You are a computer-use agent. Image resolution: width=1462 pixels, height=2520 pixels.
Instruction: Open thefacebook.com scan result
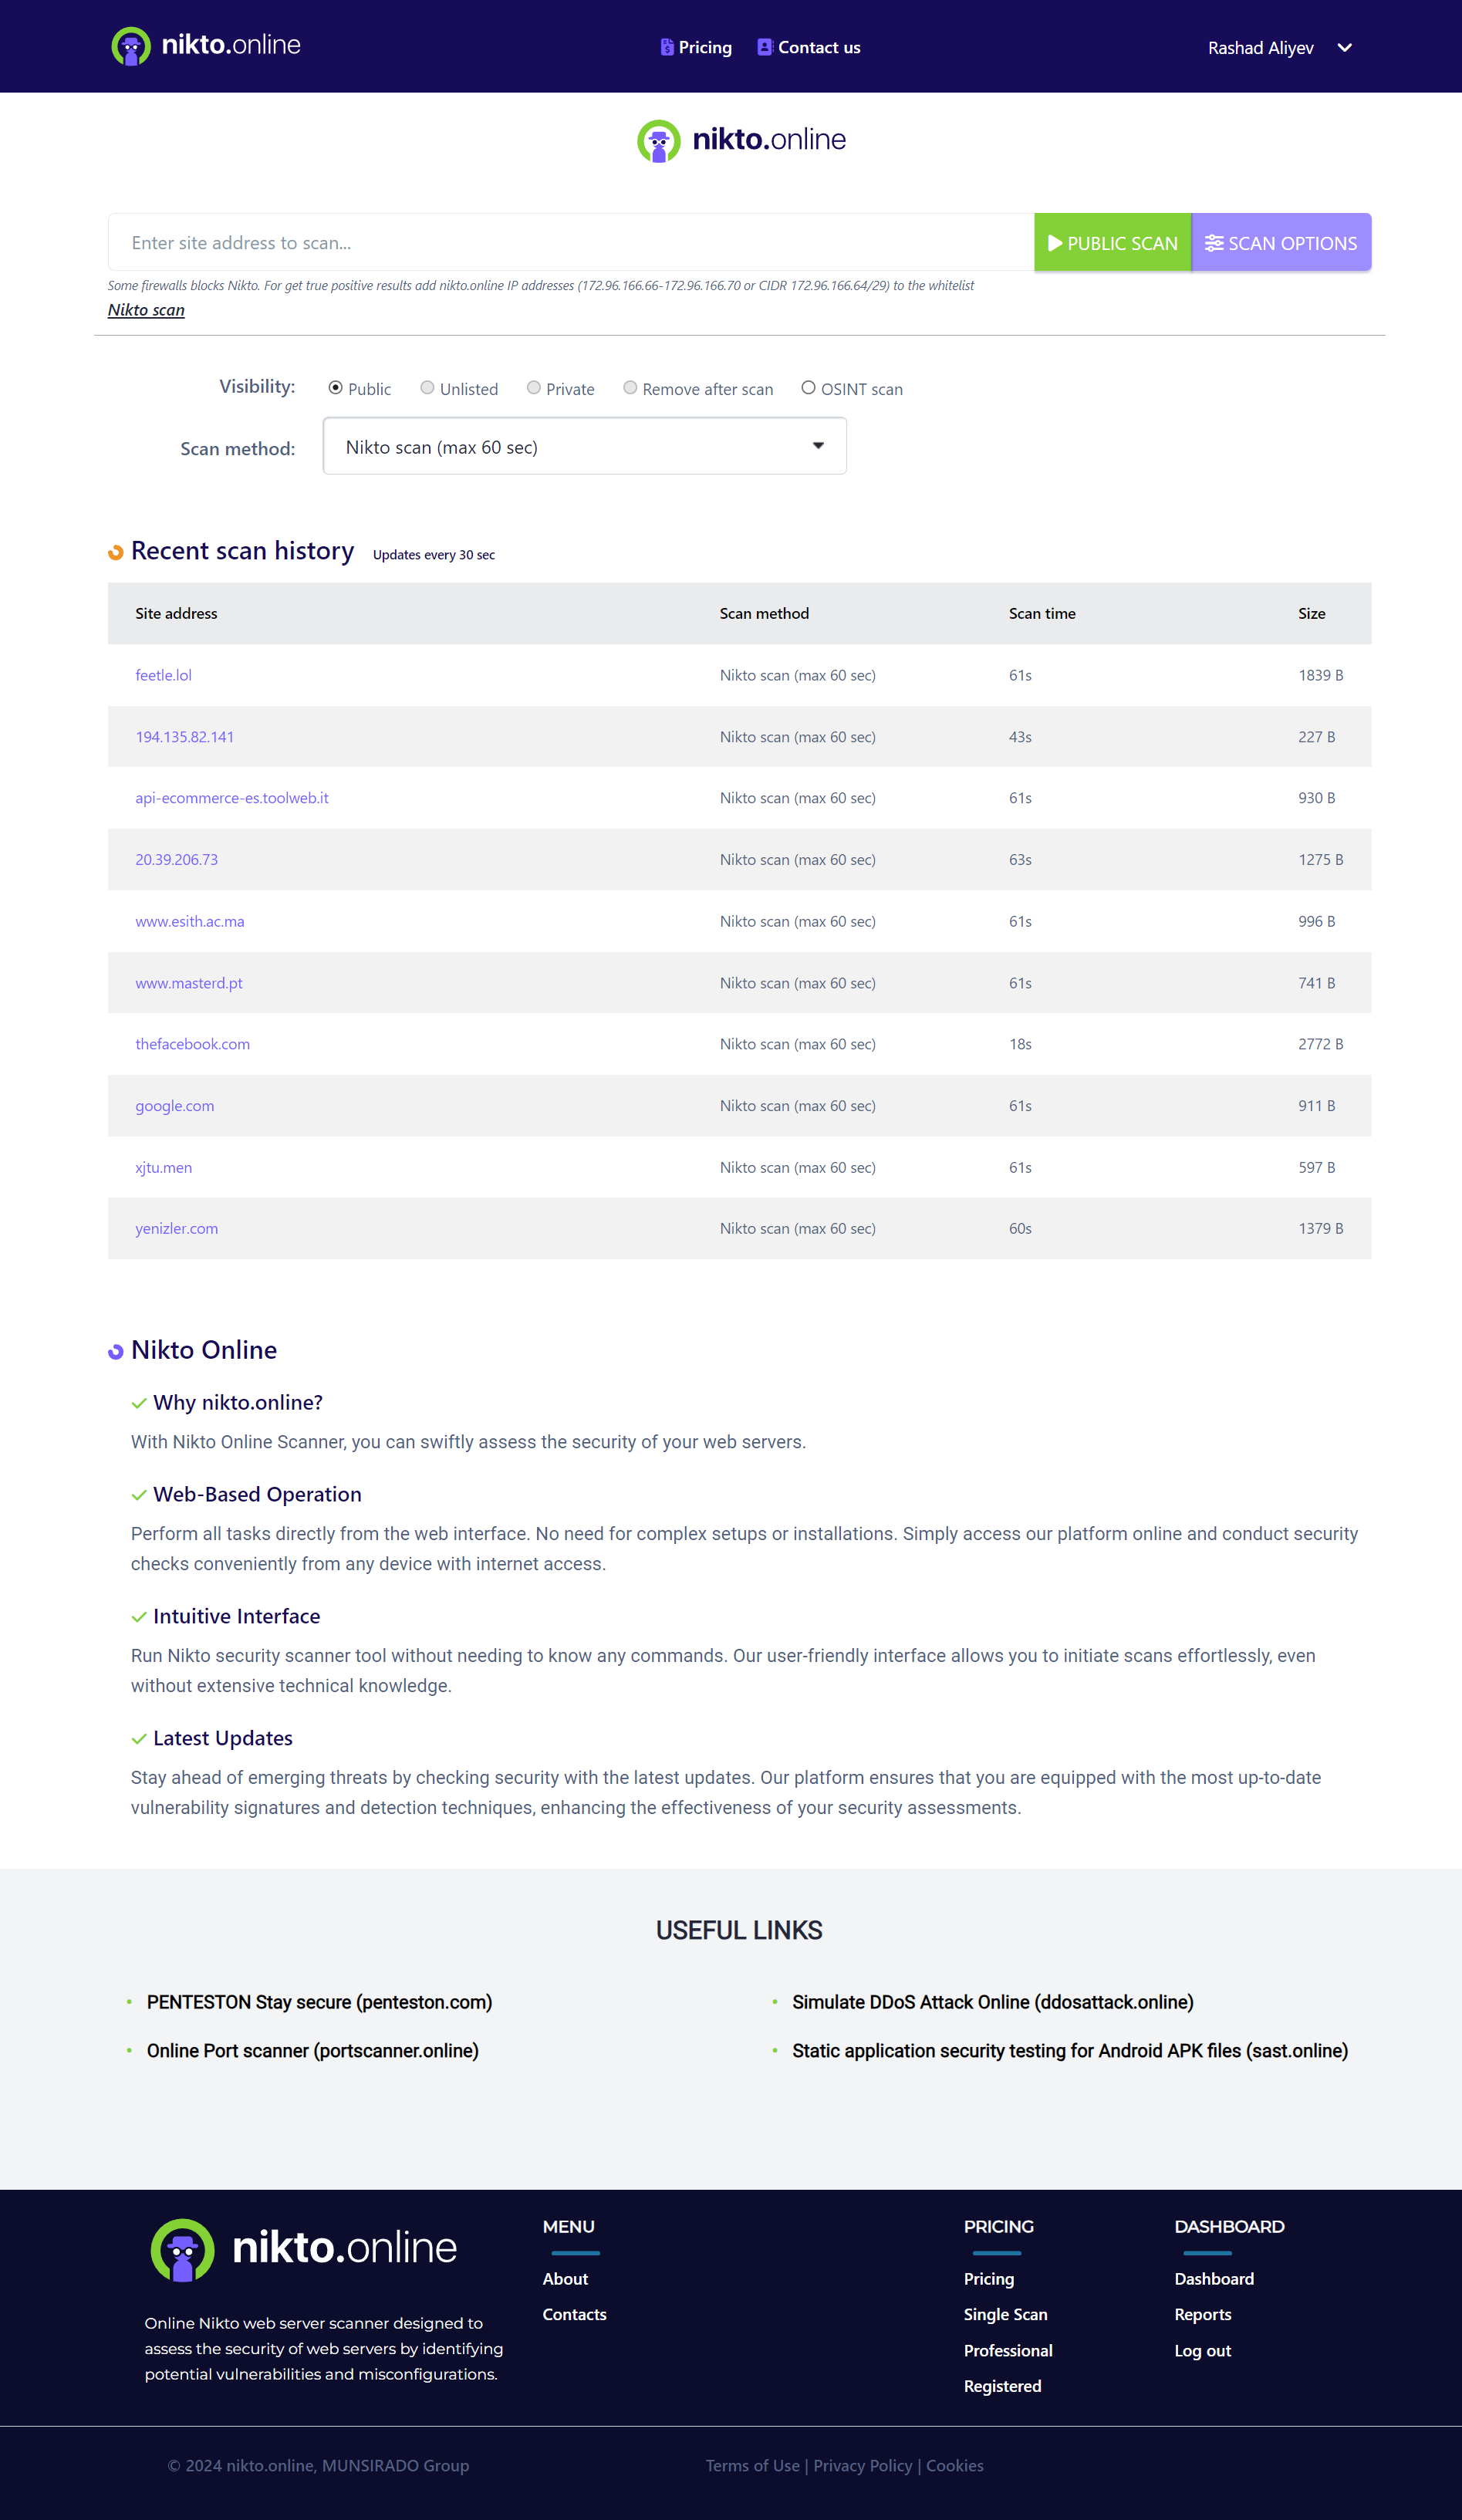193,1044
